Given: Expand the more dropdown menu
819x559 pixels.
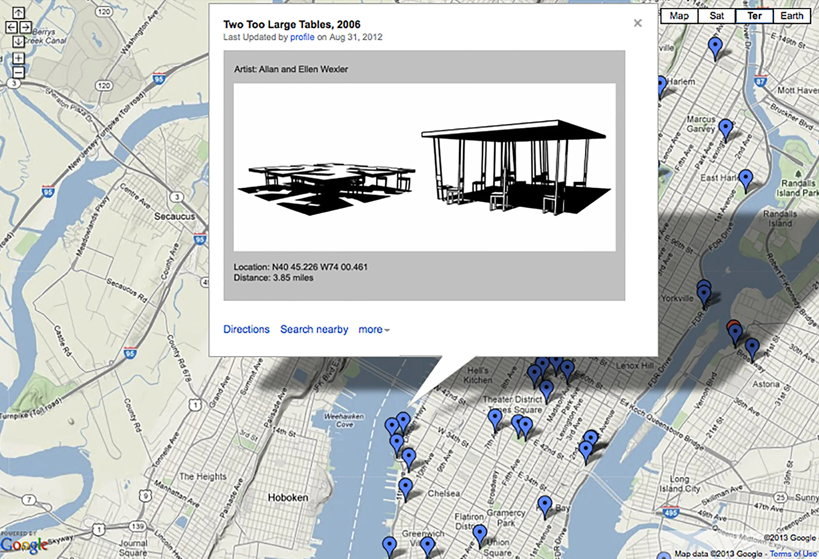Looking at the screenshot, I should pyautogui.click(x=374, y=330).
